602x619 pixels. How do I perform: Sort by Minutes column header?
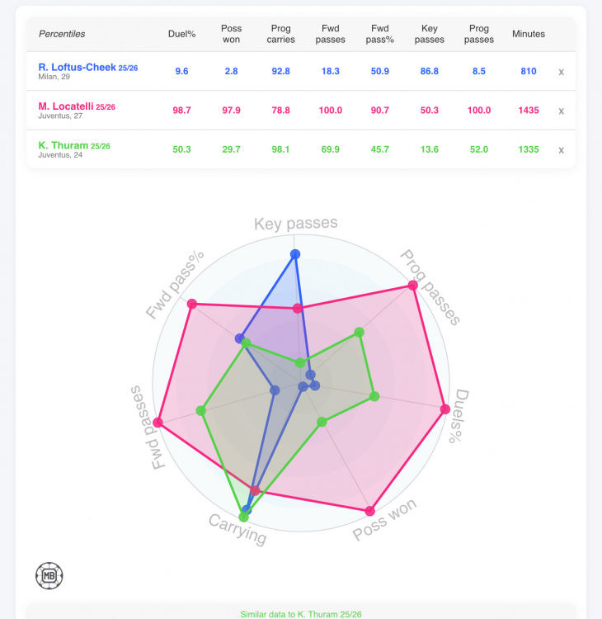[x=529, y=34]
